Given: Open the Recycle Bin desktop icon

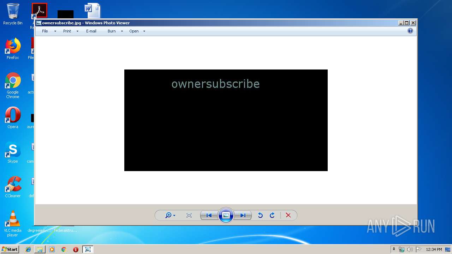Looking at the screenshot, I should (x=13, y=14).
